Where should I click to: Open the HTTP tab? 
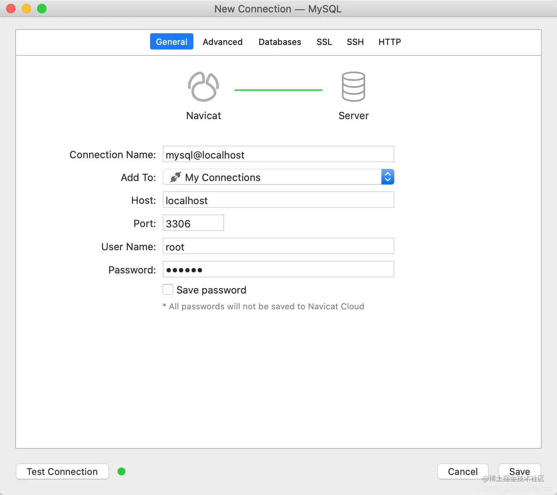[x=390, y=42]
